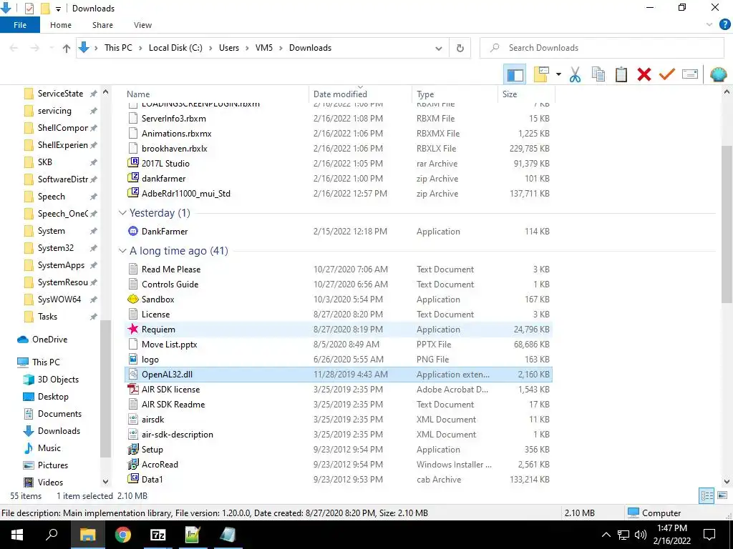Open Classic Shell settings shell icon
This screenshot has width=733, height=549.
click(x=718, y=74)
